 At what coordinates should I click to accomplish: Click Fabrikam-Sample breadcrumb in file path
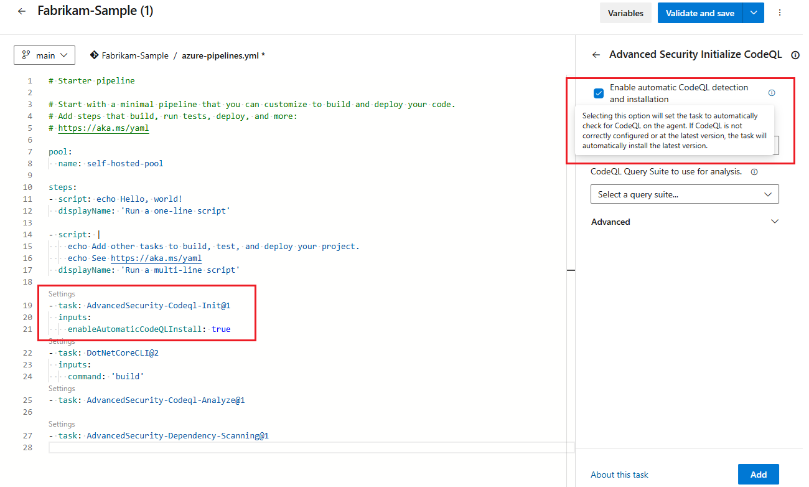tap(135, 55)
